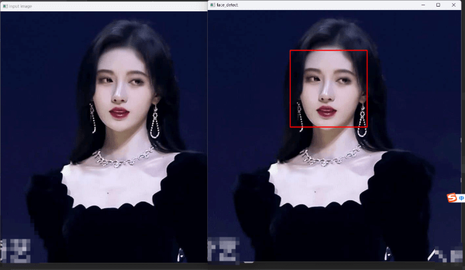
Task: Select the Input image title text
Action: (19, 5)
